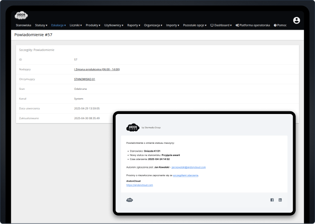
Task: Open Platforma operatorska from the navbar
Action: [252, 25]
